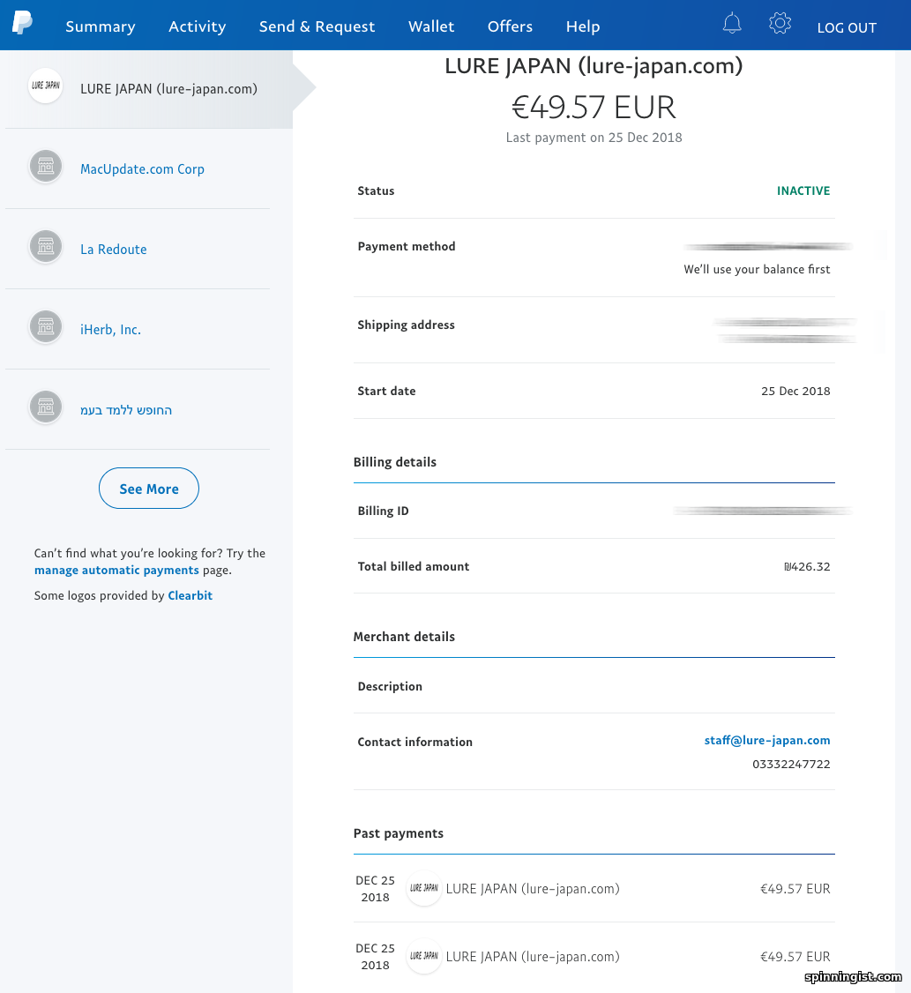Open the Summary menu item

pos(101,26)
